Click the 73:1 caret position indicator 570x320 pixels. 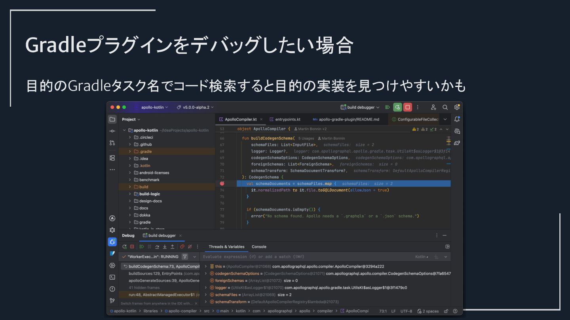click(383, 311)
